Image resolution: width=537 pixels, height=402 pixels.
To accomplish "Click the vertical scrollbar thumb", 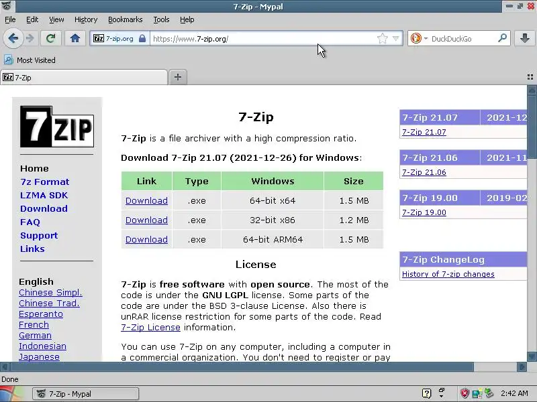I will (532, 127).
